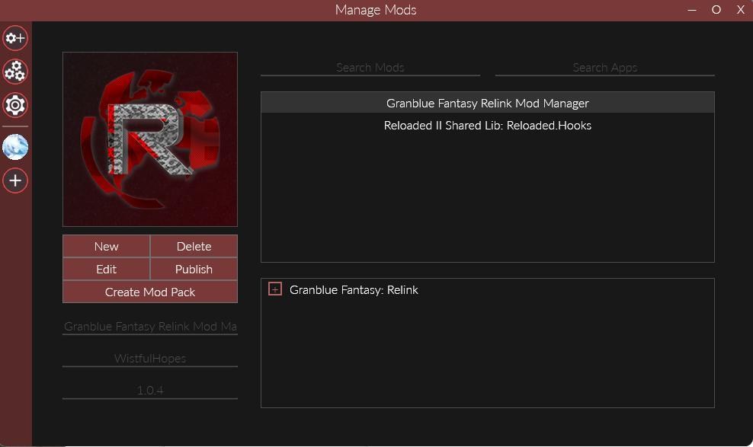753x447 pixels.
Task: Toggle the Granblue Fantasy: Relink app checkbox
Action: (x=274, y=289)
